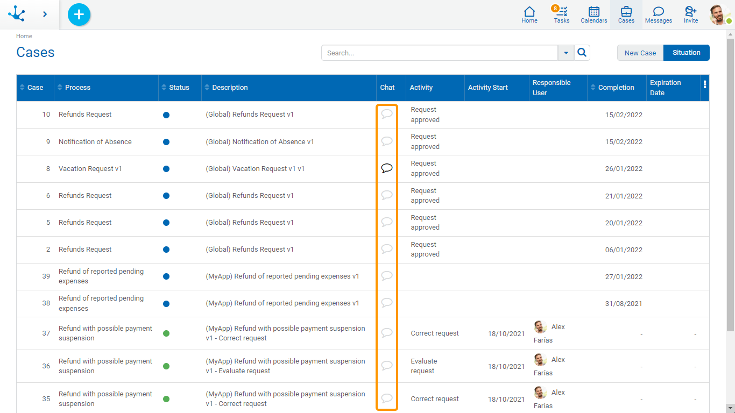Open the search options dropdown arrow
The image size is (735, 413).
[x=566, y=53]
